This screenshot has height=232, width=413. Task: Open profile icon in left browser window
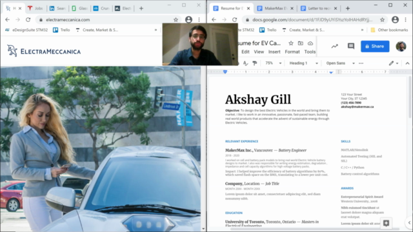pyautogui.click(x=188, y=20)
